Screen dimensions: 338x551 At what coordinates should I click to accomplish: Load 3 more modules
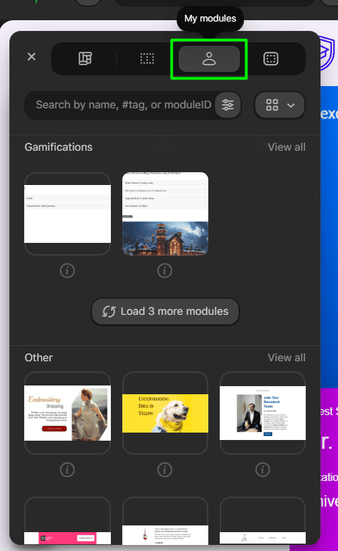165,311
